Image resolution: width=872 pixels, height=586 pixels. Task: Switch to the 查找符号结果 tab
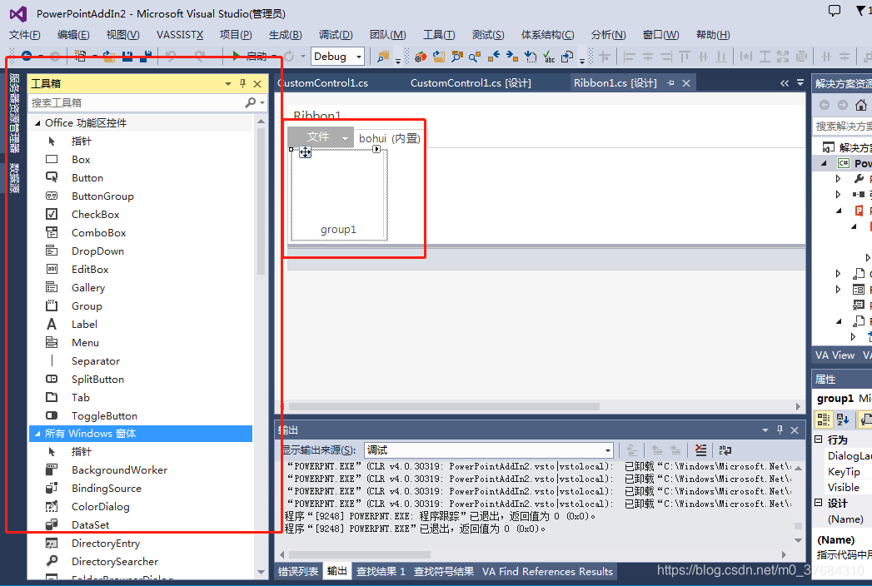click(444, 571)
